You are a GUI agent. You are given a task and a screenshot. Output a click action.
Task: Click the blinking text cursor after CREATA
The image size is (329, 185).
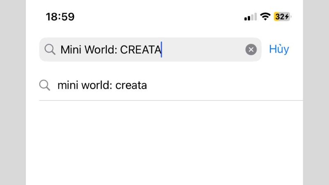pyautogui.click(x=162, y=50)
